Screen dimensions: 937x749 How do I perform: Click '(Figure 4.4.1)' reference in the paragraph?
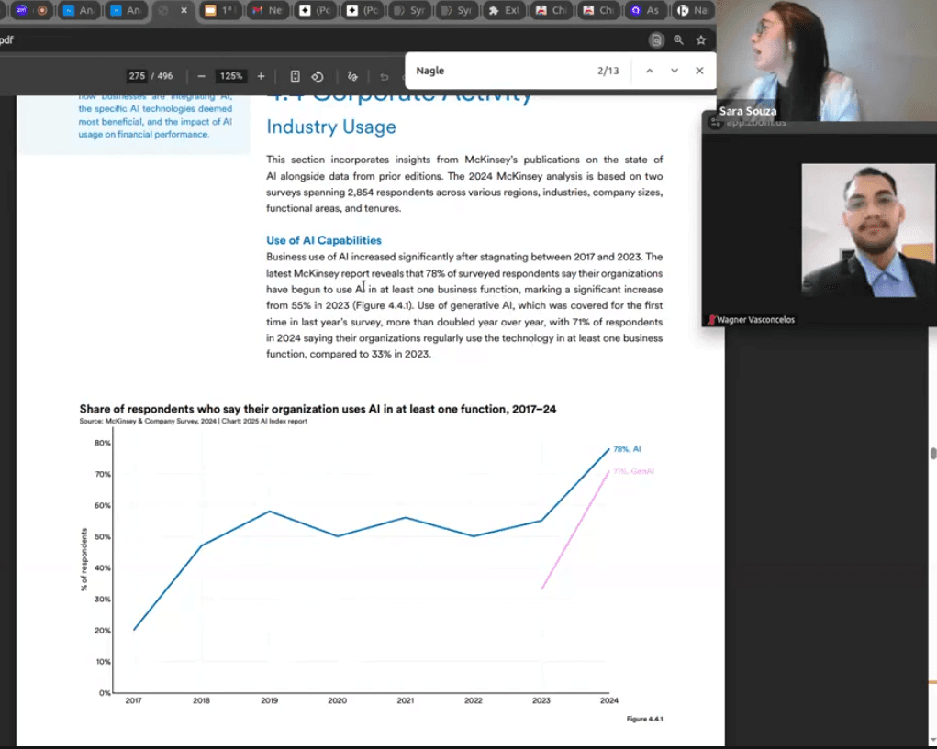pos(383,305)
